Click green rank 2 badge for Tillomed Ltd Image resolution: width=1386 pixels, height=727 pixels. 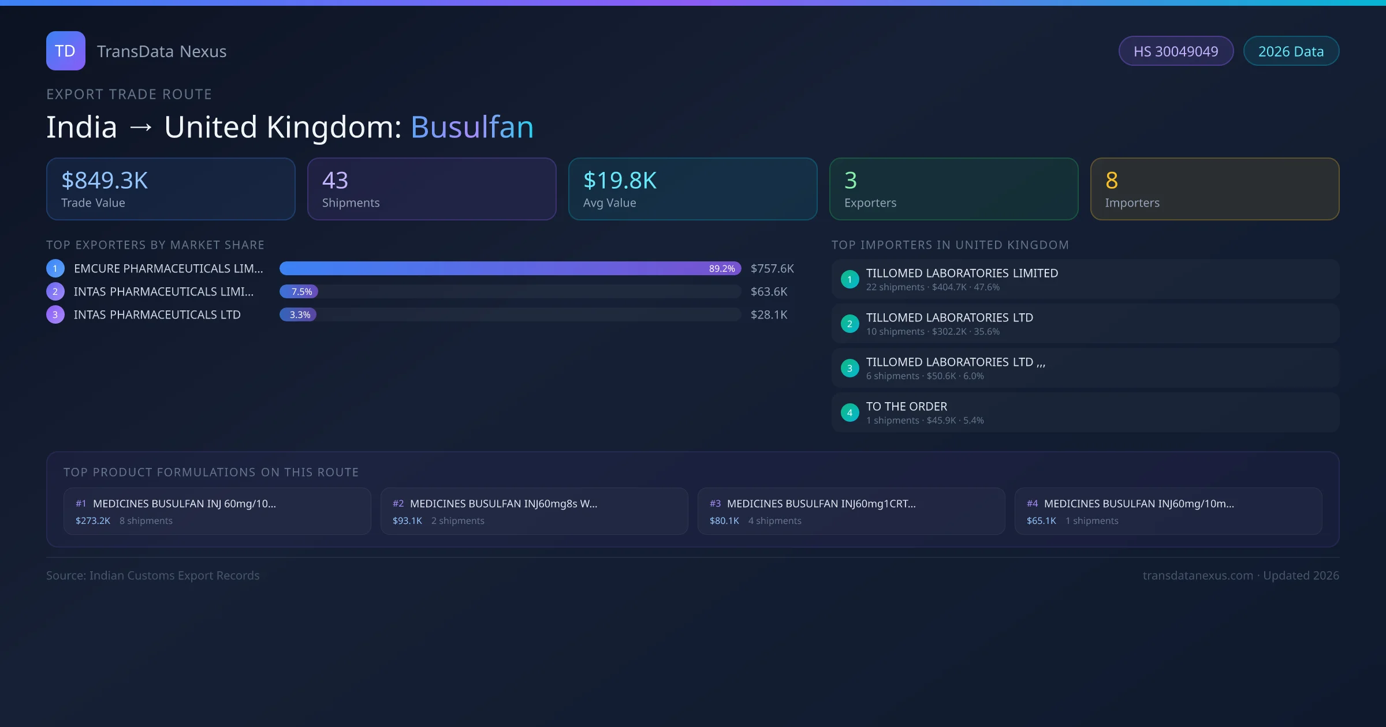click(850, 324)
